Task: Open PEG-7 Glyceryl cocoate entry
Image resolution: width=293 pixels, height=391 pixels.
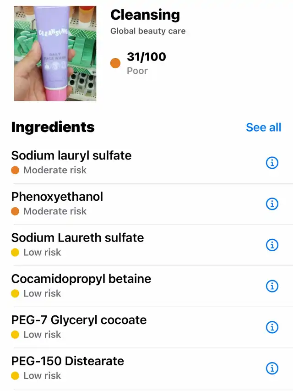Action: coord(146,327)
